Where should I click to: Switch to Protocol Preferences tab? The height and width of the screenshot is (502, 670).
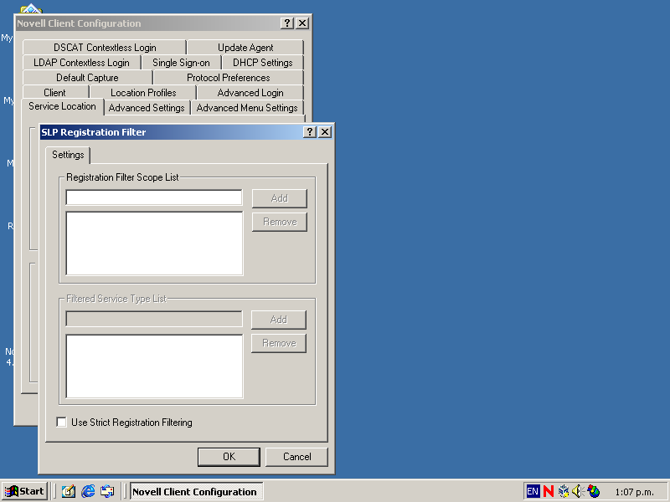229,78
